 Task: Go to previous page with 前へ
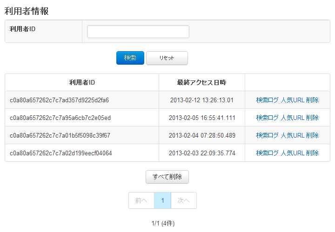(141, 200)
